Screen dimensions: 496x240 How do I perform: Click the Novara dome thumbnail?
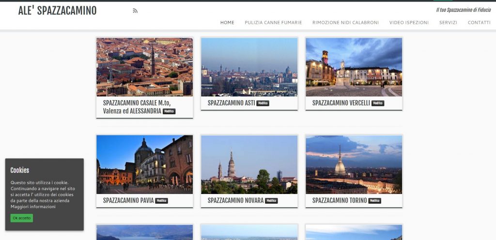[x=249, y=164]
